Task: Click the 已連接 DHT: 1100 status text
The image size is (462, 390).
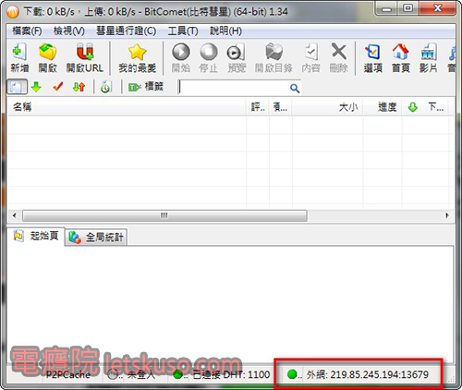Action: [231, 374]
